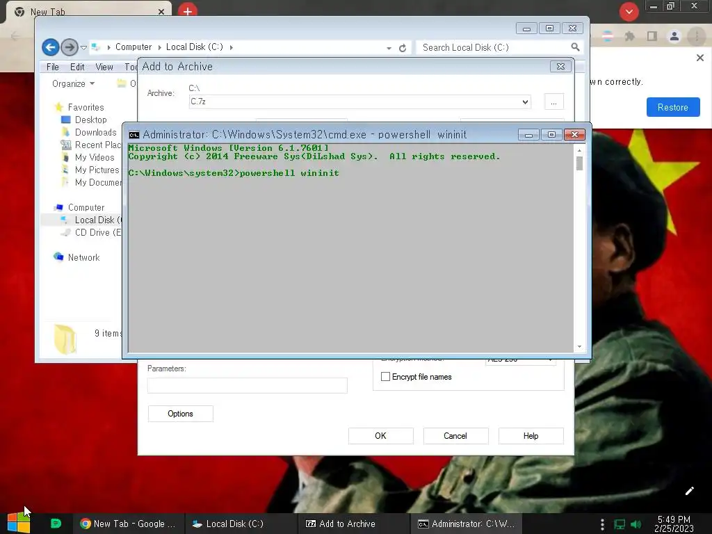Click the Explorer back navigation arrow
The height and width of the screenshot is (534, 712).
(50, 47)
